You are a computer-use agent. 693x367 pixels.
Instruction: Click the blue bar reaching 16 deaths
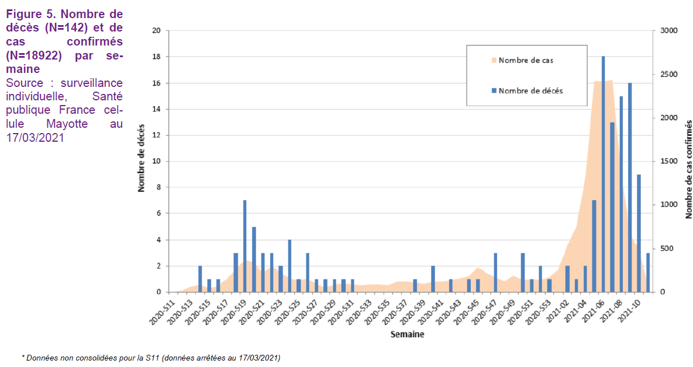click(x=630, y=187)
